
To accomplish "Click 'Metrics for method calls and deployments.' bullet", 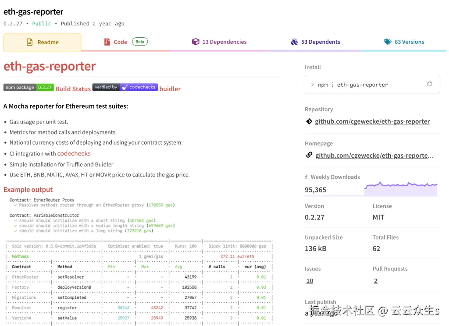I will [x=63, y=132].
